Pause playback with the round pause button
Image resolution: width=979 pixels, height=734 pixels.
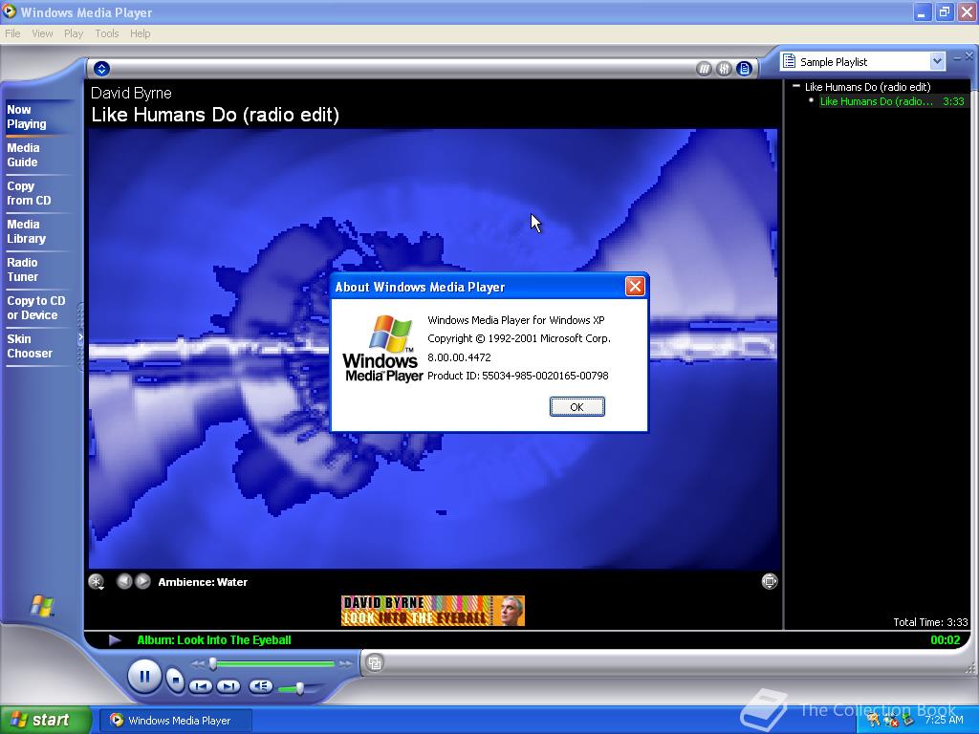(x=145, y=676)
